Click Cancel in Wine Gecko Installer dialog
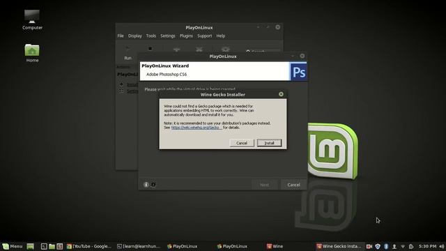This screenshot has height=251, width=446. coord(242,143)
